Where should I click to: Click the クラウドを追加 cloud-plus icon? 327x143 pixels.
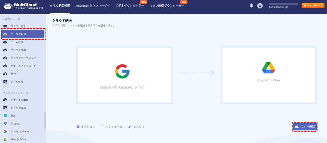point(5,100)
